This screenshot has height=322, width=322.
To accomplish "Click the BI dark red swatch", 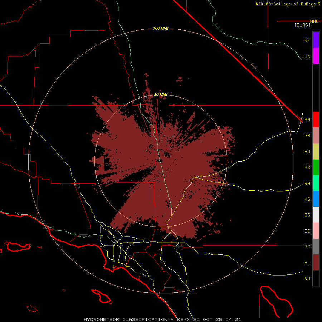I will pyautogui.click(x=316, y=263).
